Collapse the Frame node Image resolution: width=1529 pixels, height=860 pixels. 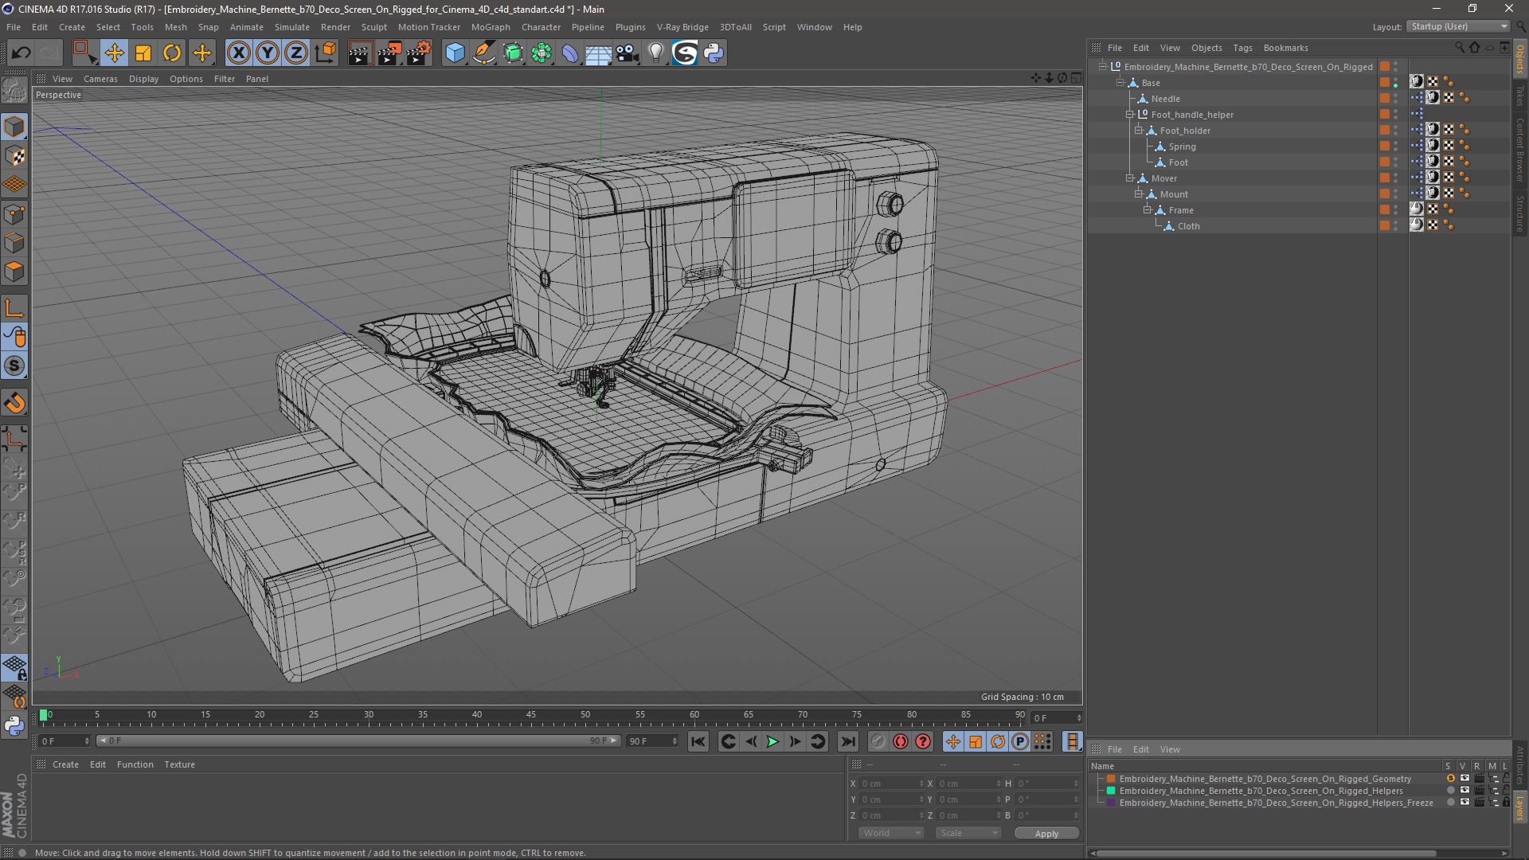coord(1147,210)
